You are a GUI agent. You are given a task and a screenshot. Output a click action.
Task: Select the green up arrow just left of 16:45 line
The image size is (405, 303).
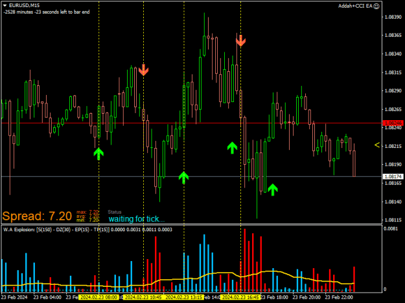[232, 148]
